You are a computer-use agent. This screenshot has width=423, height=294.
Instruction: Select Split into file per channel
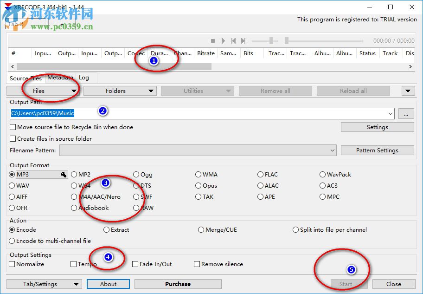coord(295,230)
